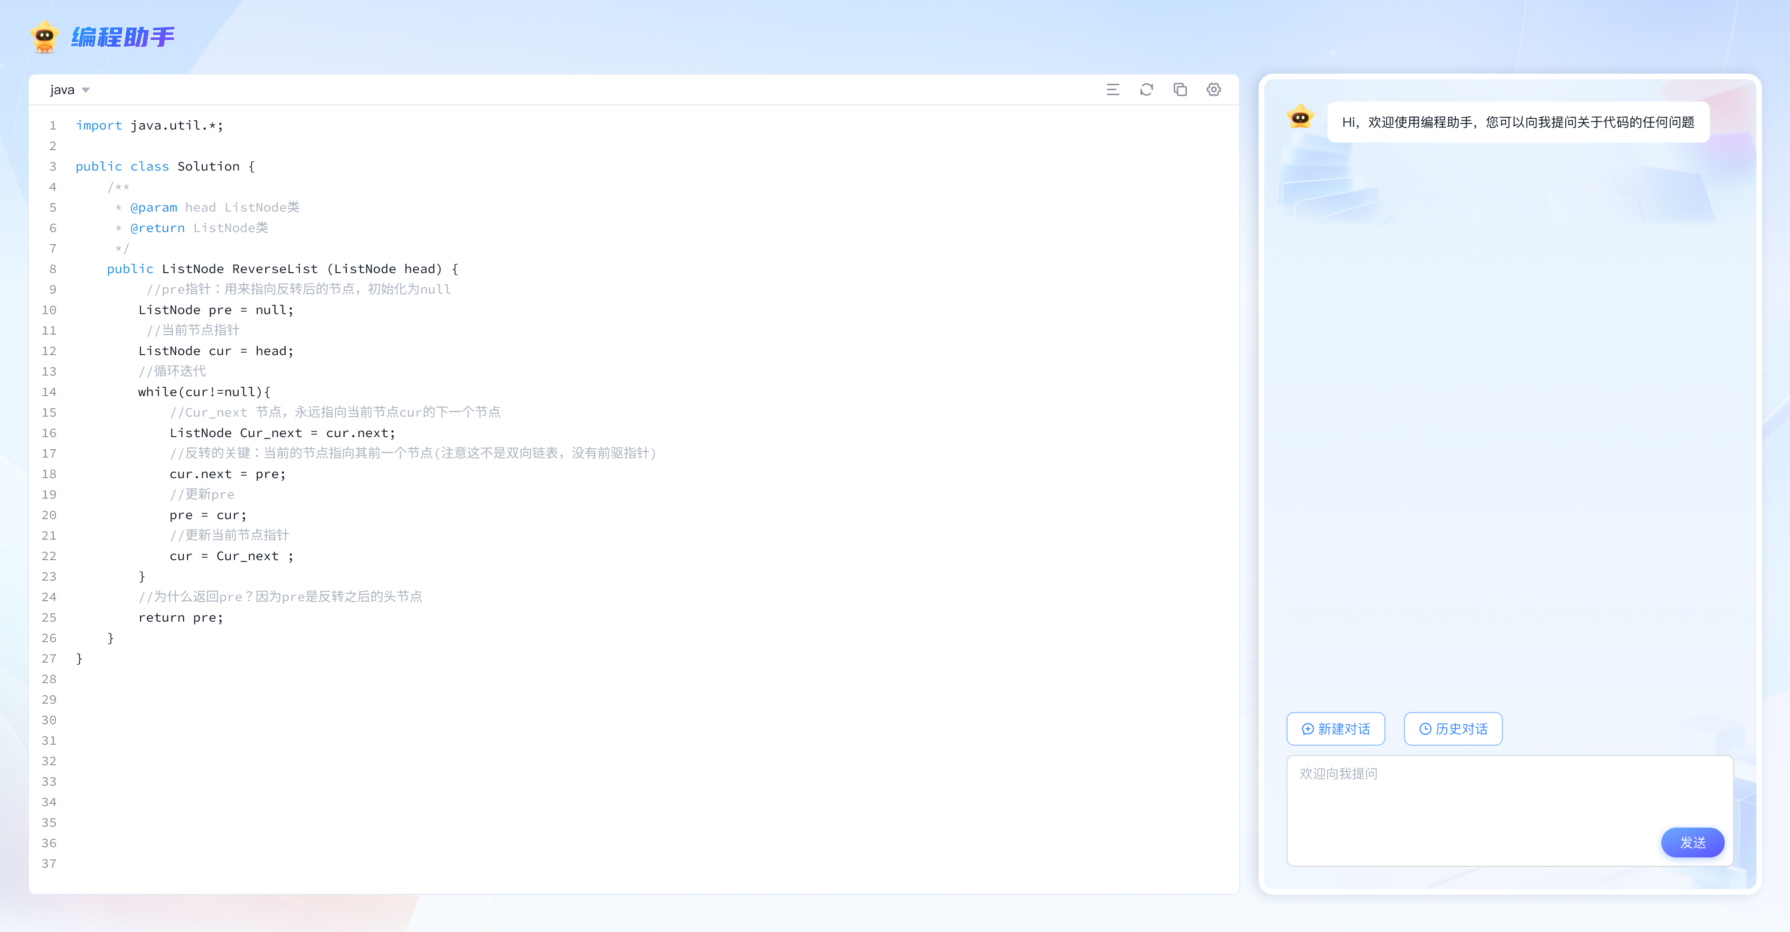Click the refresh icon in editor toolbar
The width and height of the screenshot is (1790, 932).
tap(1147, 89)
